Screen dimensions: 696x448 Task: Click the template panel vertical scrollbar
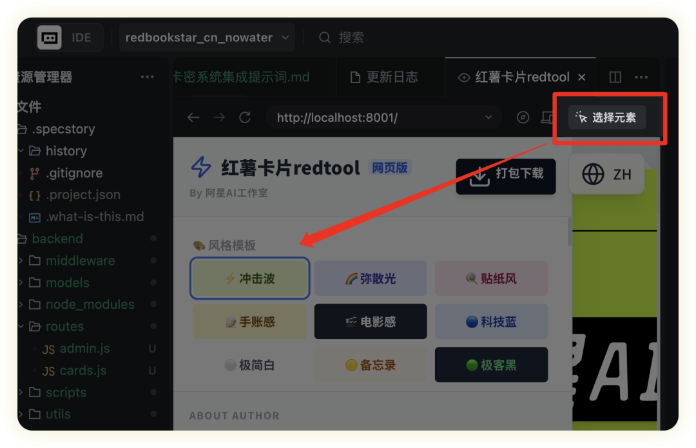(x=570, y=232)
